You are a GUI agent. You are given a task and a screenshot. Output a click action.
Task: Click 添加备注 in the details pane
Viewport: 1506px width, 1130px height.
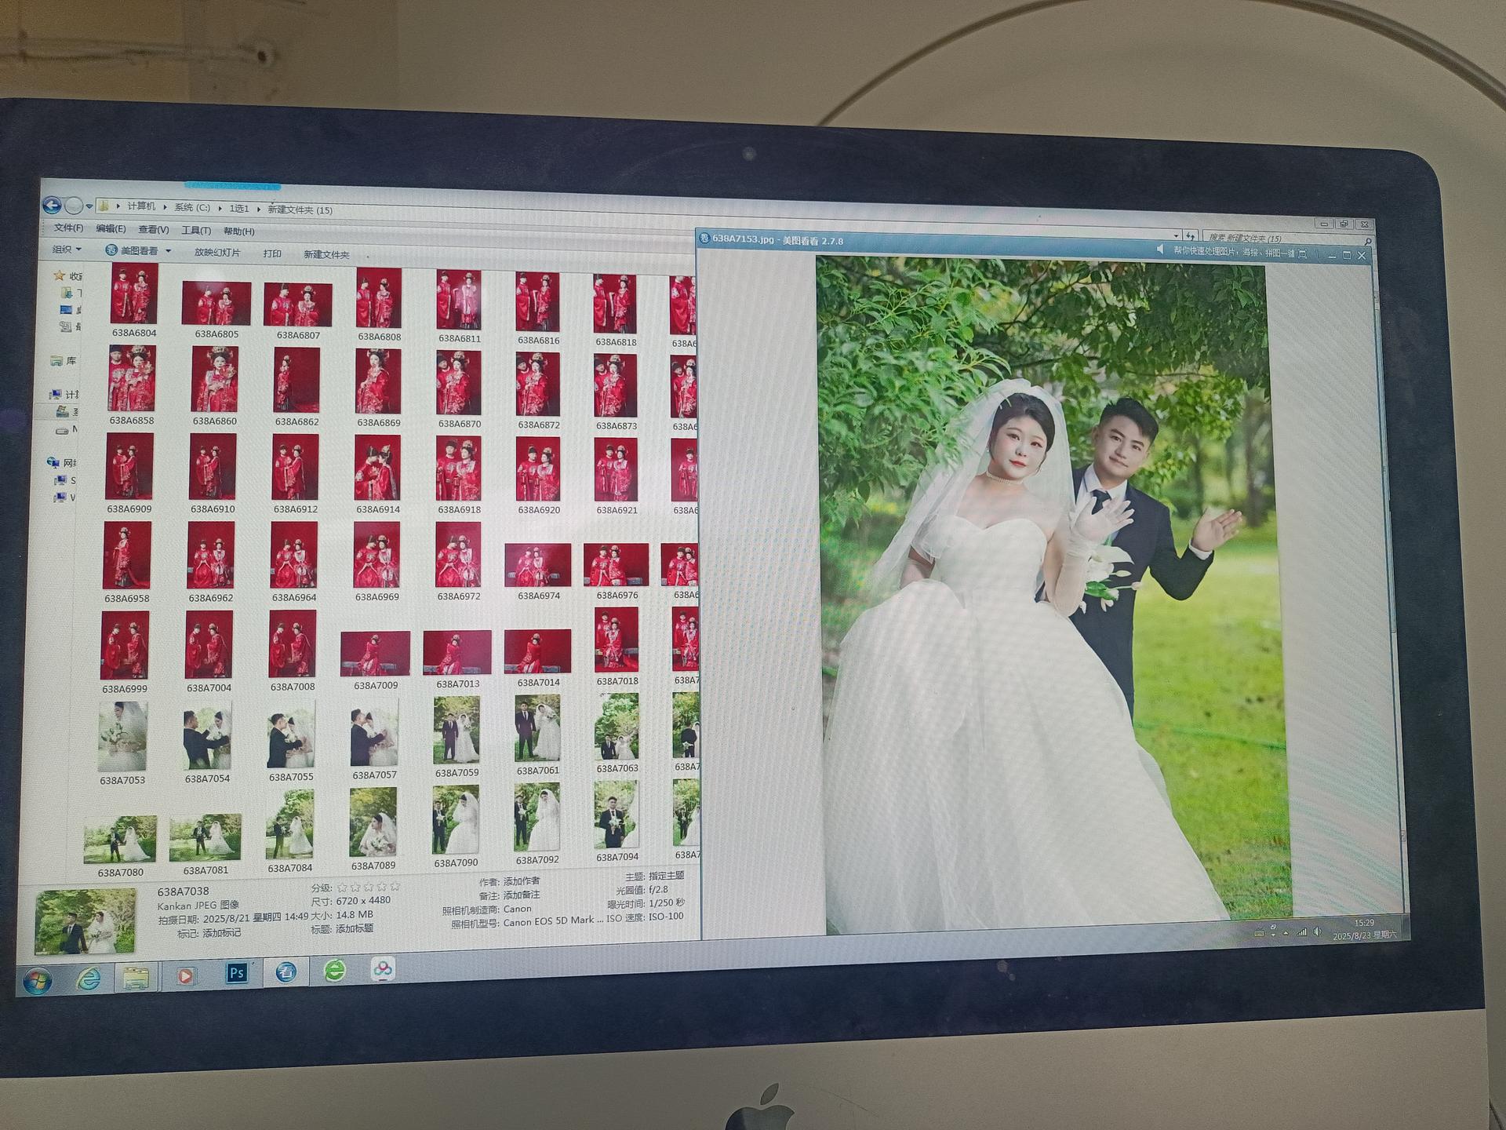pos(521,895)
